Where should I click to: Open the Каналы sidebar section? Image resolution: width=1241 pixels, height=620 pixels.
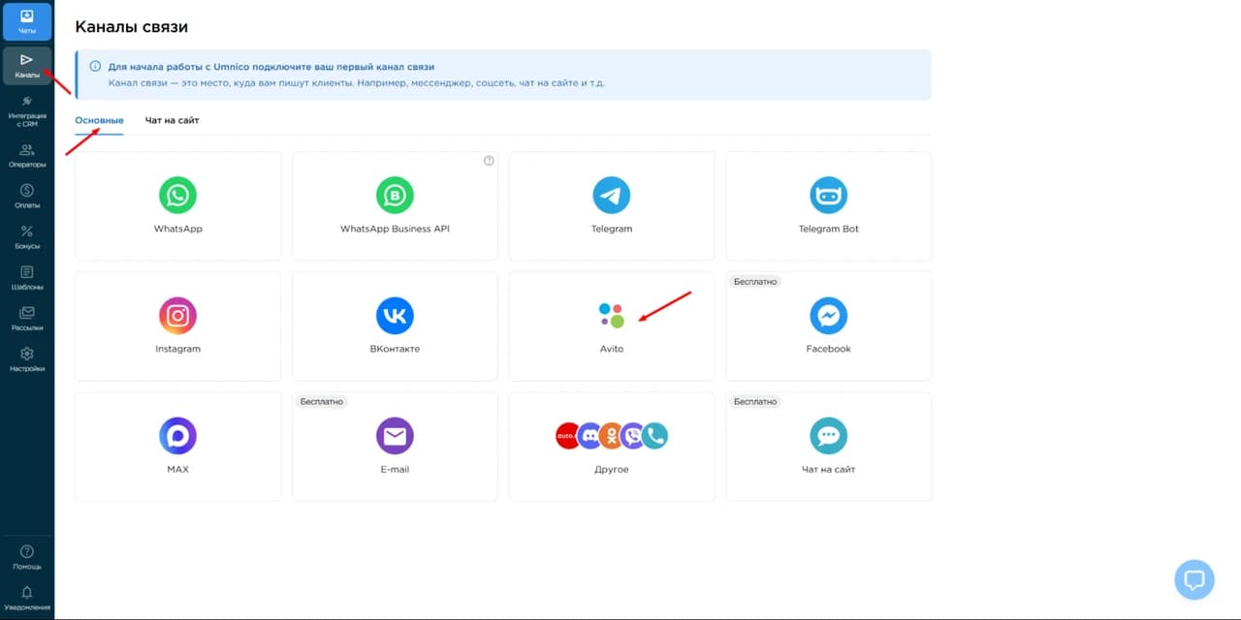pos(27,65)
